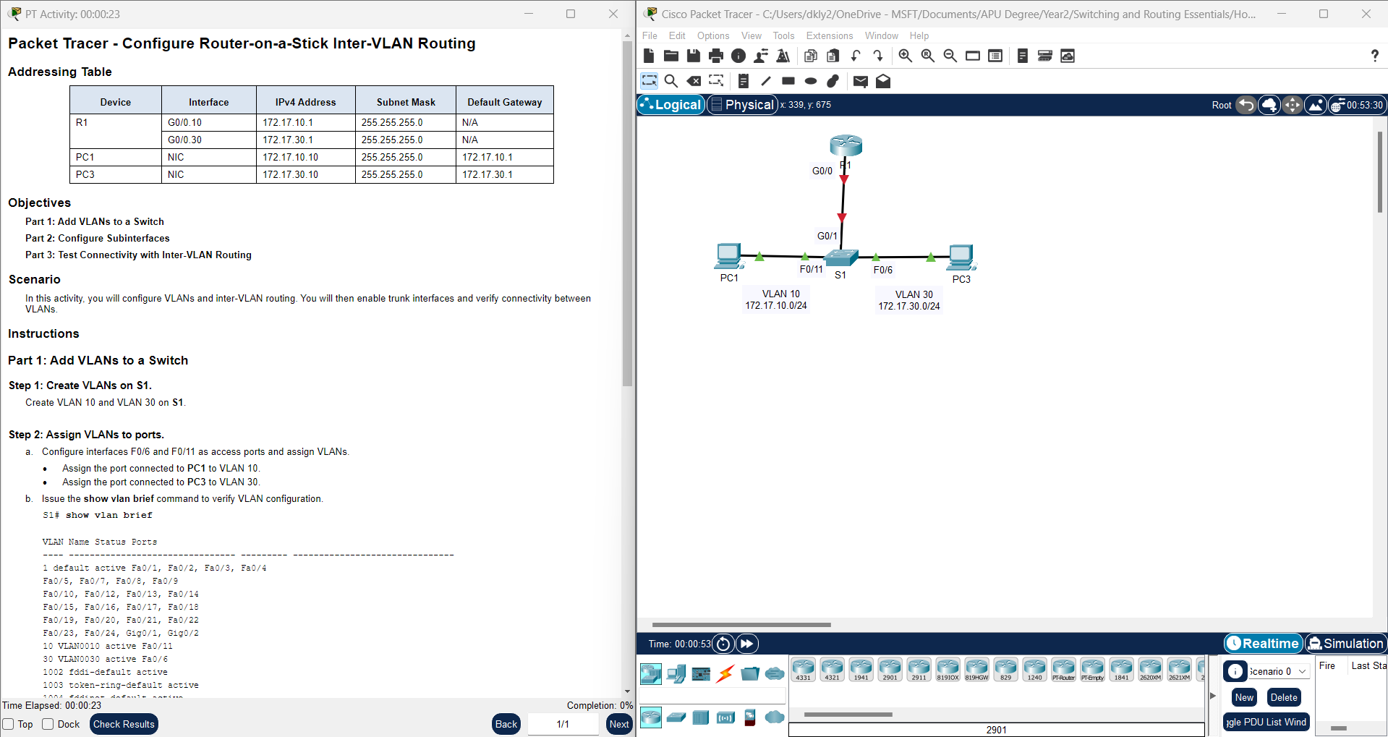Select the Place Note tool

click(744, 81)
